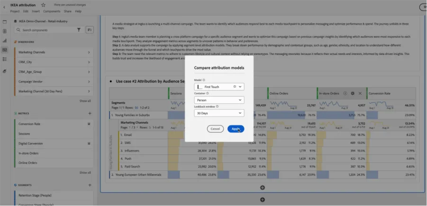Click in the Search components field
The image size is (427, 206).
click(x=49, y=30)
